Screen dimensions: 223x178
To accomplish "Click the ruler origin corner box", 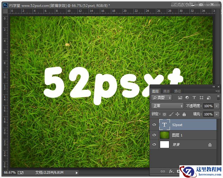I will click(x=5, y=11).
